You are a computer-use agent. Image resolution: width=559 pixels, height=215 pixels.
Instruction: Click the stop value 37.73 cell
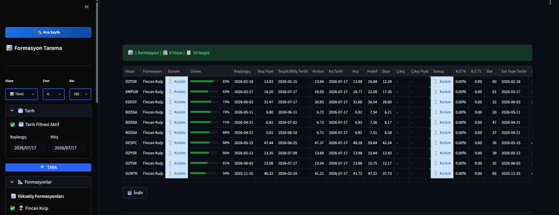(387, 174)
